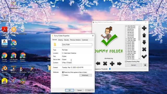Switch to the General tab
This screenshot has width=167, height=94.
55,40
